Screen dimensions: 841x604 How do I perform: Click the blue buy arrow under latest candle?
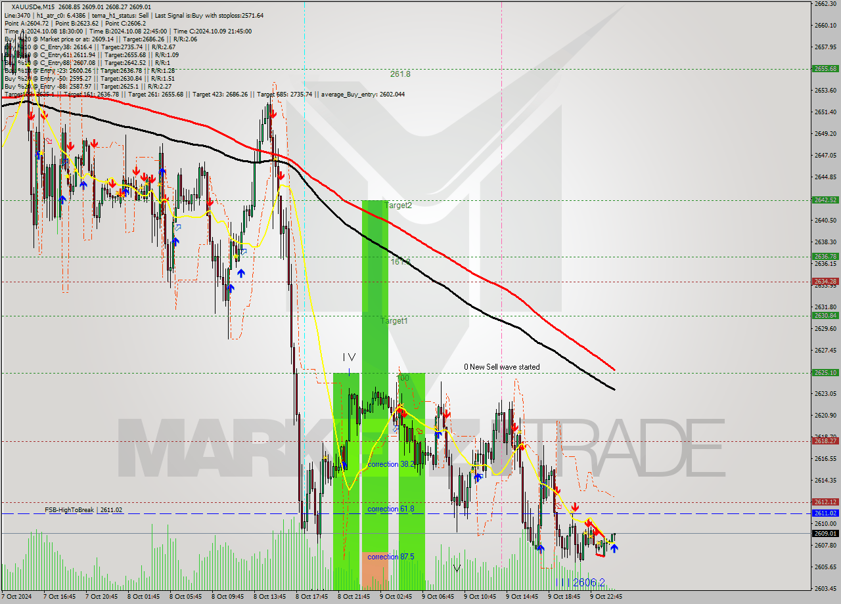[x=614, y=548]
